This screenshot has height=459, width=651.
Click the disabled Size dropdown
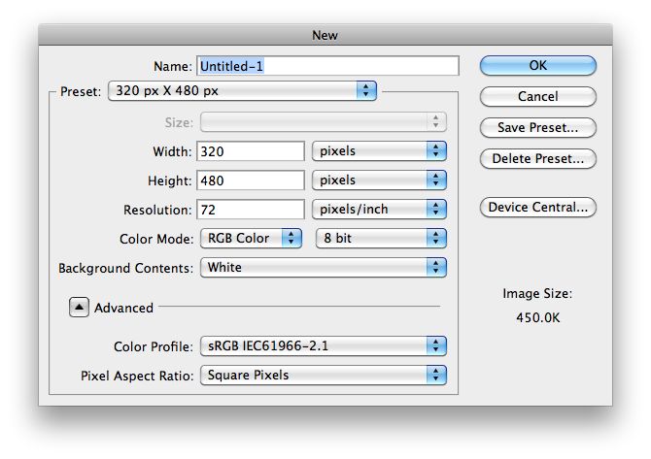[323, 121]
